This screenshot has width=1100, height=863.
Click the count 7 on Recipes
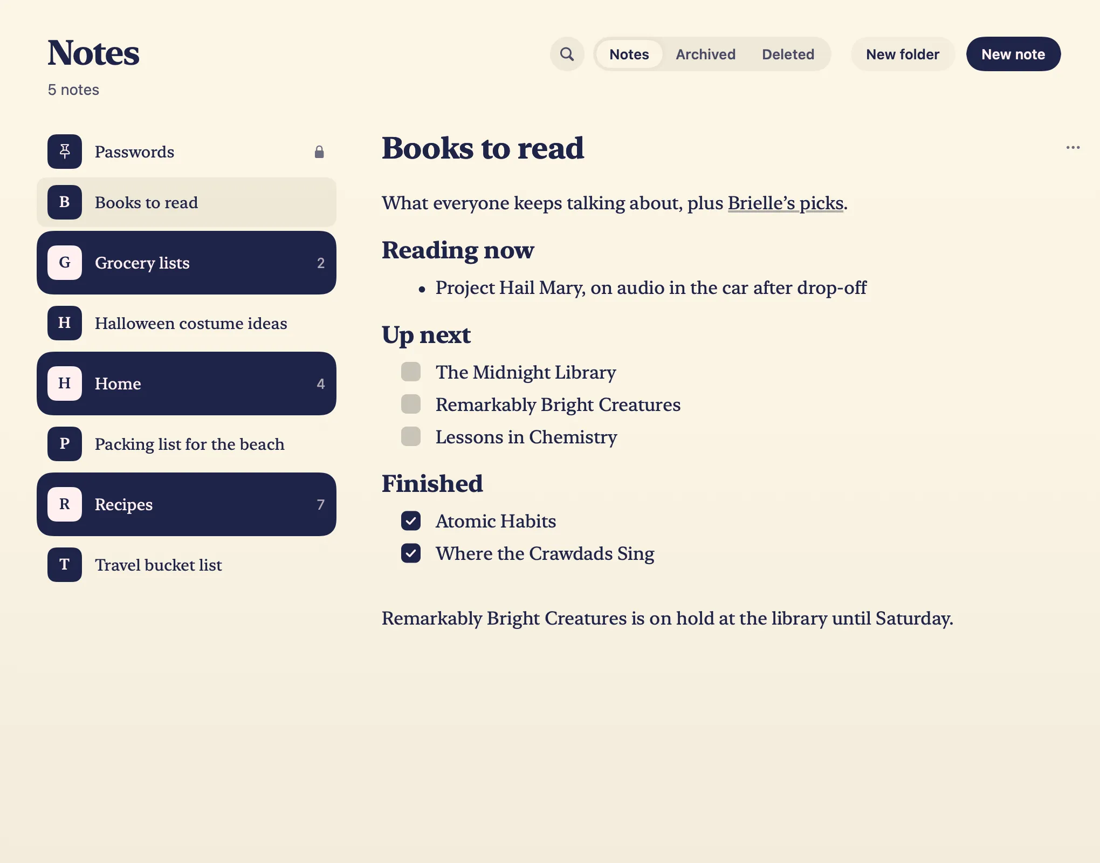[x=321, y=504]
